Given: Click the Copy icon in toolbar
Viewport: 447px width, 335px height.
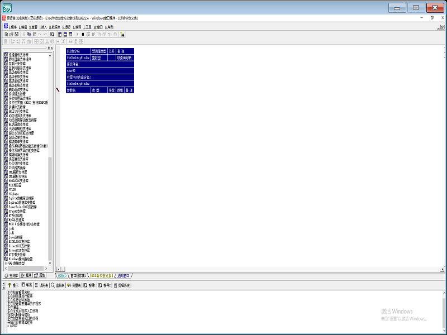Looking at the screenshot, I should coord(29,34).
